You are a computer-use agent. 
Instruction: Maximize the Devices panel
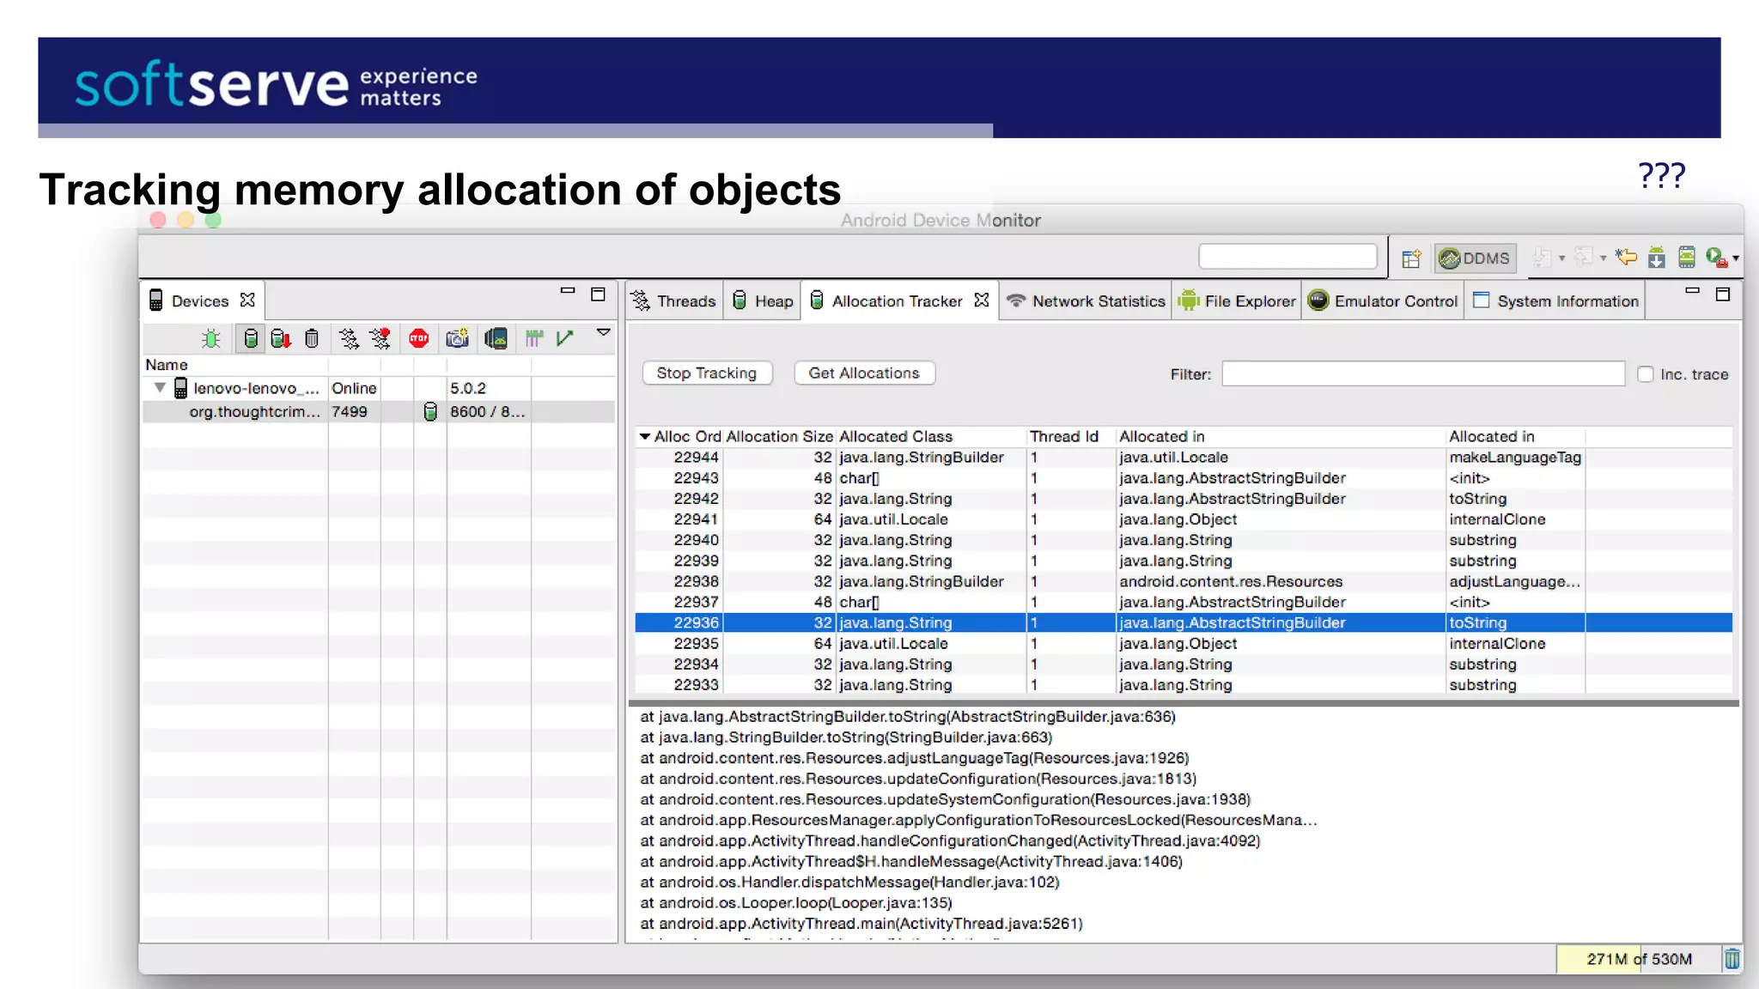click(599, 294)
